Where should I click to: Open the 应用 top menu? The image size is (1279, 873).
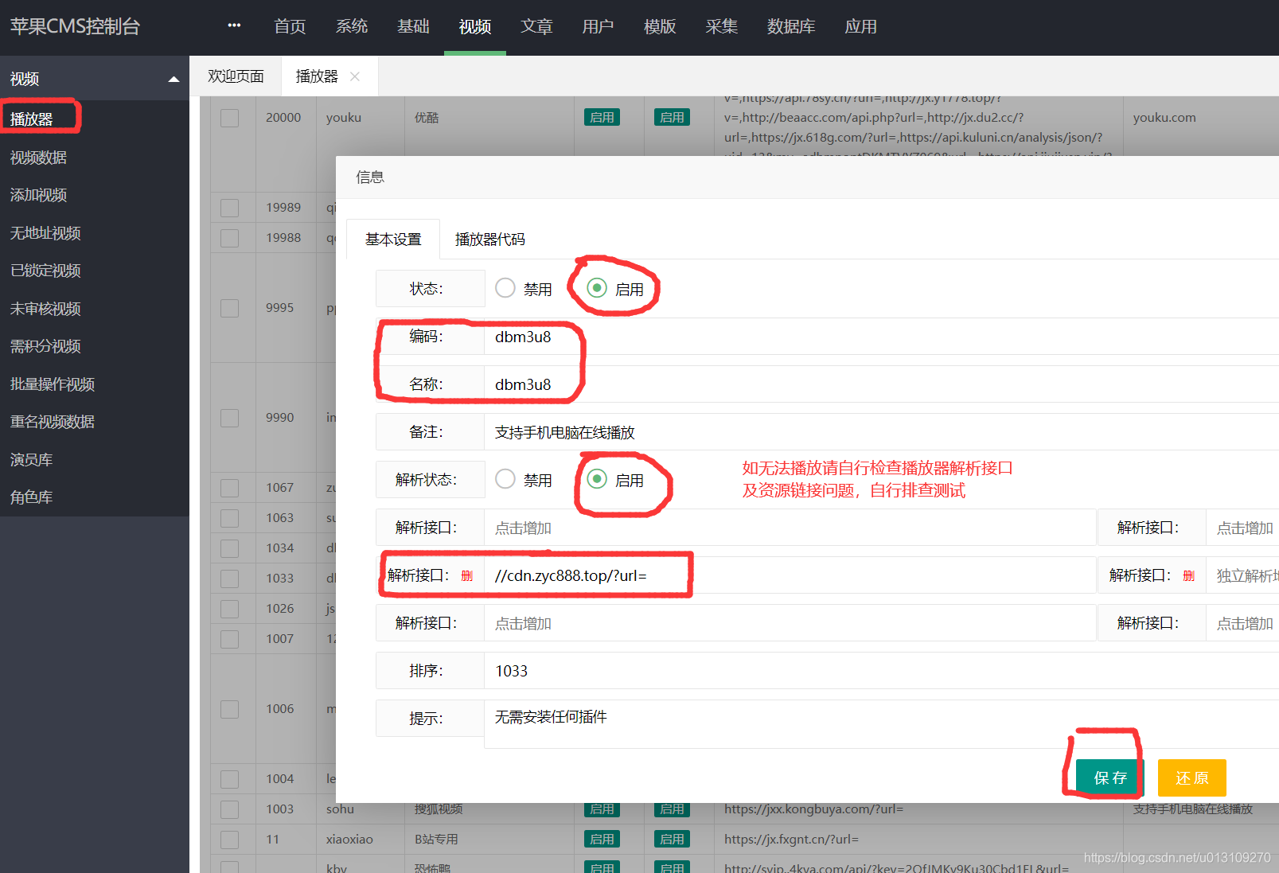pyautogui.click(x=860, y=27)
